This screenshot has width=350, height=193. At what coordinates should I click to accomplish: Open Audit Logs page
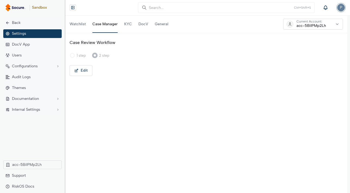[32, 77]
